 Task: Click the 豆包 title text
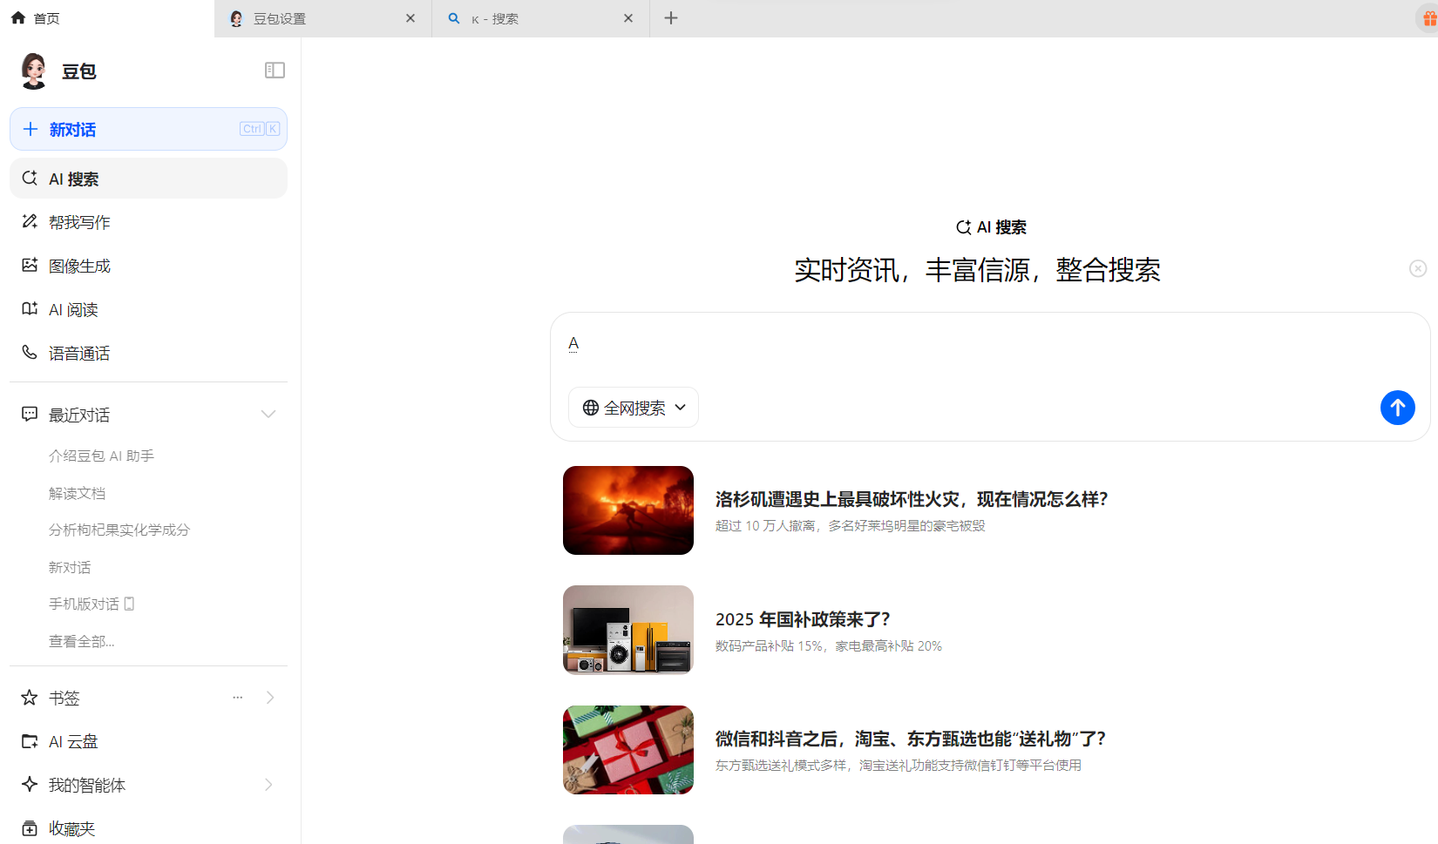[x=79, y=71]
